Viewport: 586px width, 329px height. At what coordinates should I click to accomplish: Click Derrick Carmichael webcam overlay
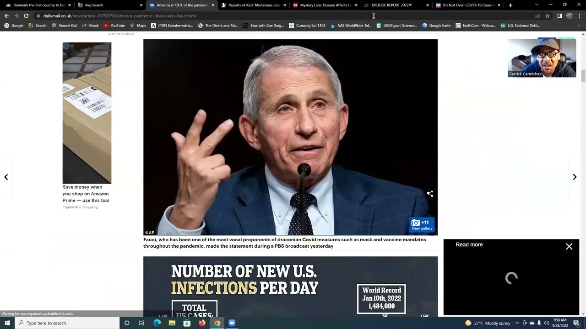542,58
